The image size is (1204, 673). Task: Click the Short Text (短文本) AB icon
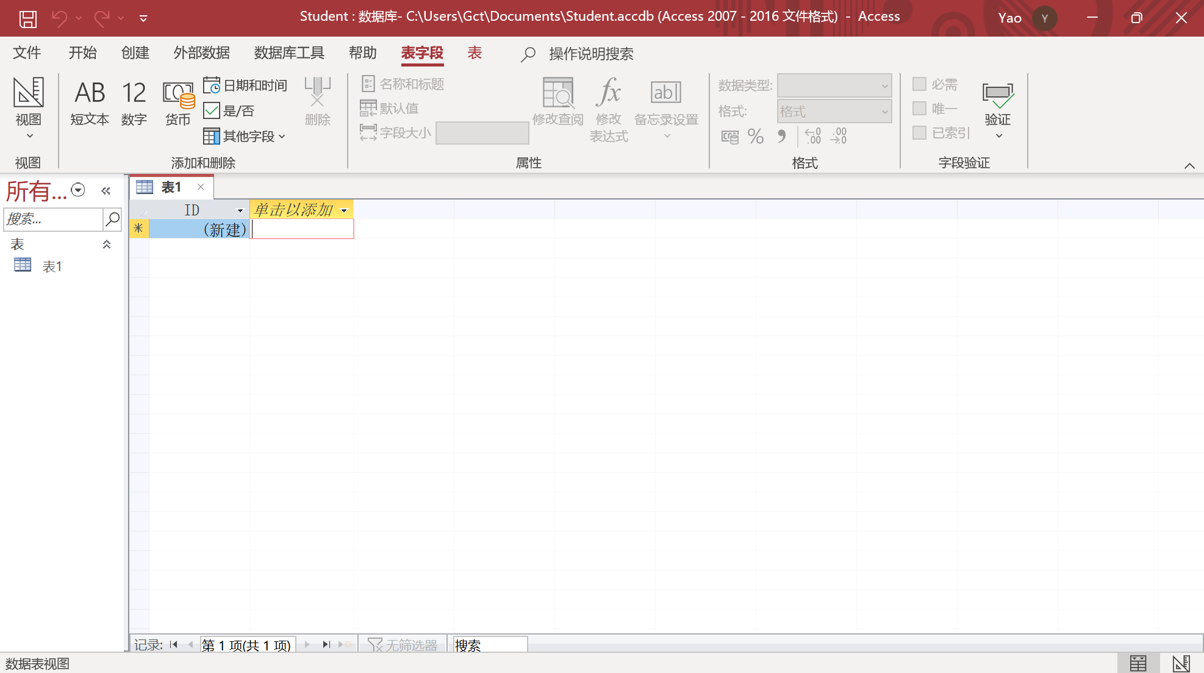tap(90, 93)
